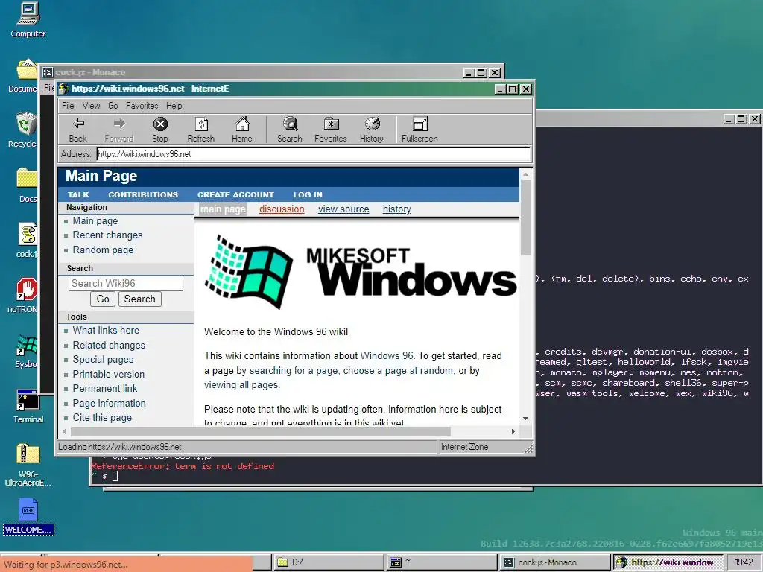Open the Search toolbar button
The image size is (763, 572).
coord(290,130)
